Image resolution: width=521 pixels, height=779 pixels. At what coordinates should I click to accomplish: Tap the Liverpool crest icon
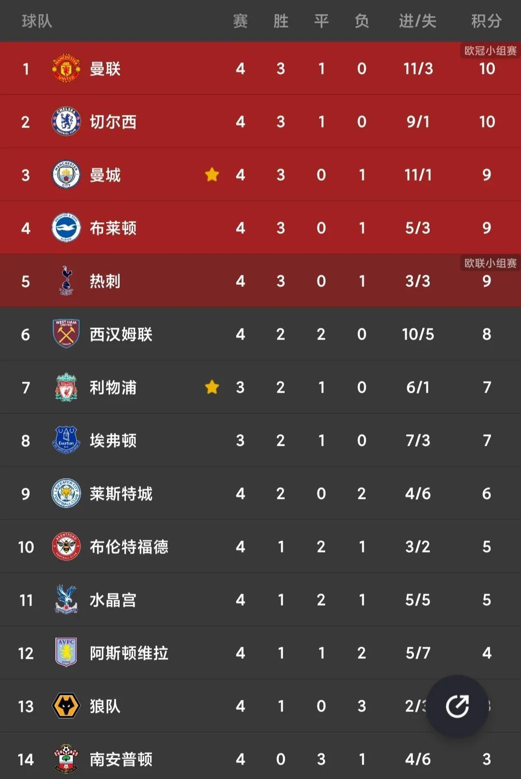pos(66,387)
